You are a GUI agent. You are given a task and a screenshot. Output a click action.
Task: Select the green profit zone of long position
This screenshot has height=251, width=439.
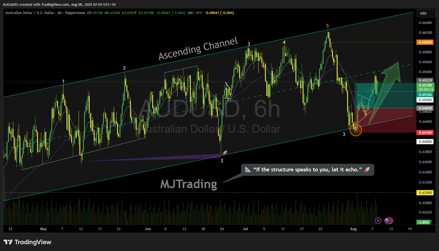pyautogui.click(x=385, y=96)
